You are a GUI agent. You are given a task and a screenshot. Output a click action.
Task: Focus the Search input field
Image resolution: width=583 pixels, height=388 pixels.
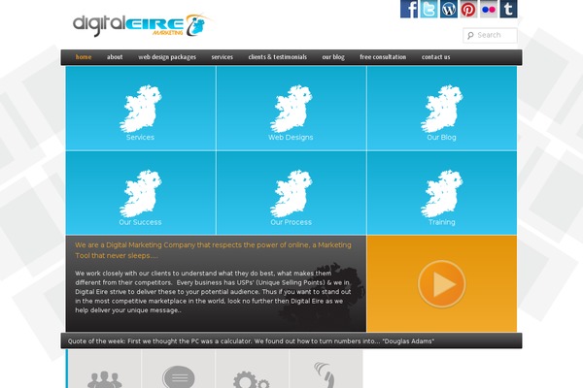490,35
